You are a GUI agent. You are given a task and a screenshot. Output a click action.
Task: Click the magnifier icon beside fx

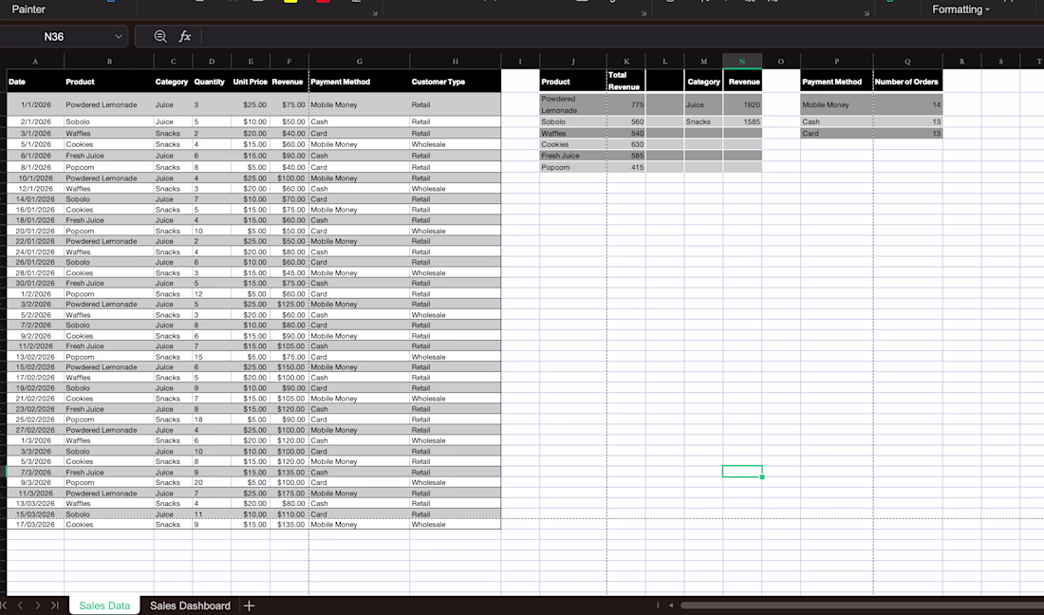pos(160,37)
